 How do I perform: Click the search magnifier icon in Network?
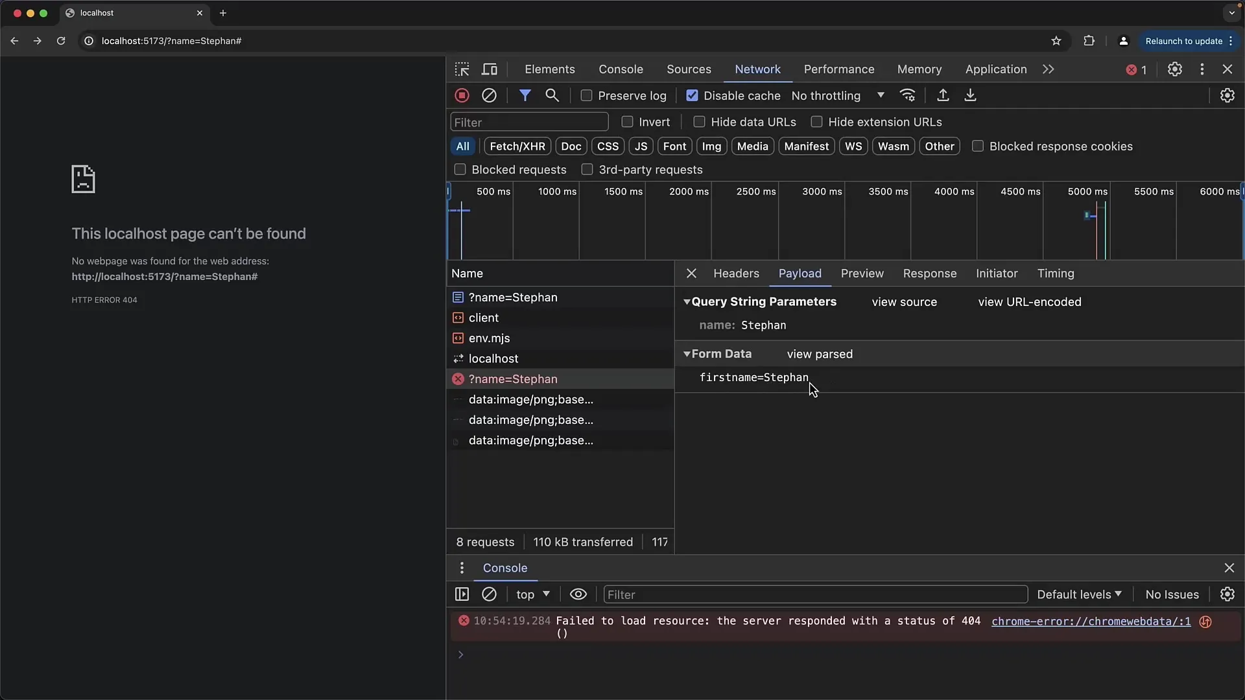(x=552, y=95)
